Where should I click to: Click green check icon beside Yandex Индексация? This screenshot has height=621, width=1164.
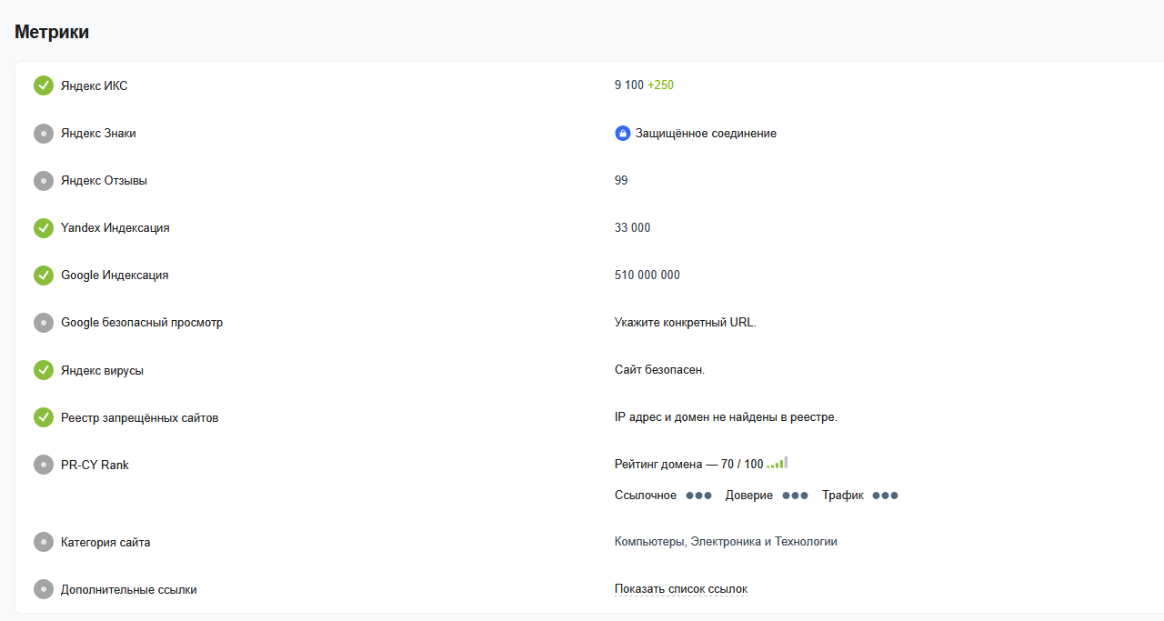(44, 228)
